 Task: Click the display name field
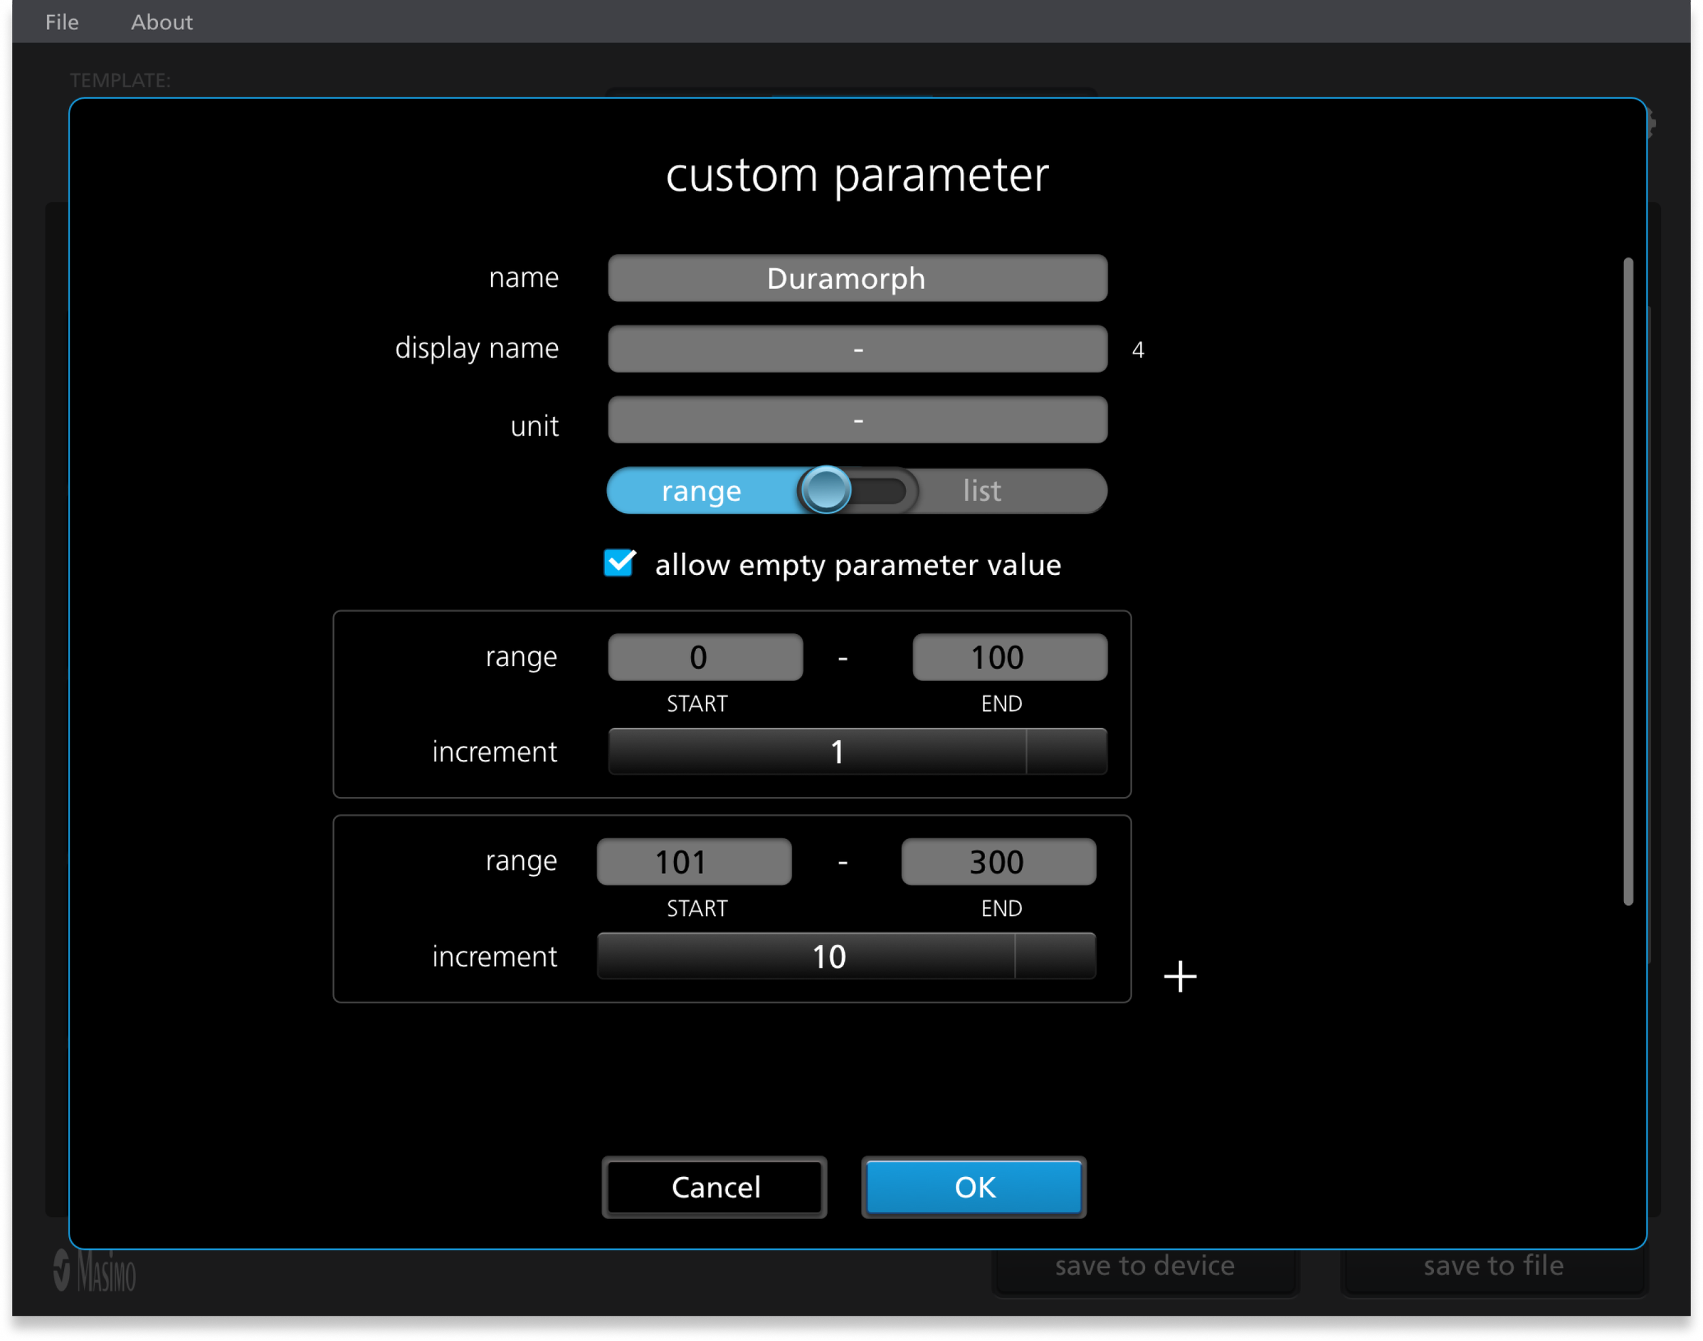(x=858, y=349)
